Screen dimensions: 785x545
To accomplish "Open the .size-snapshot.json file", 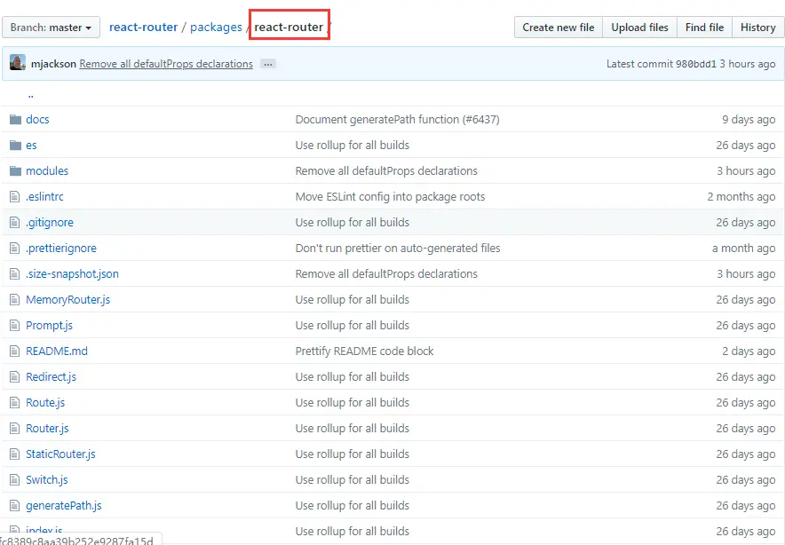I will 72,274.
